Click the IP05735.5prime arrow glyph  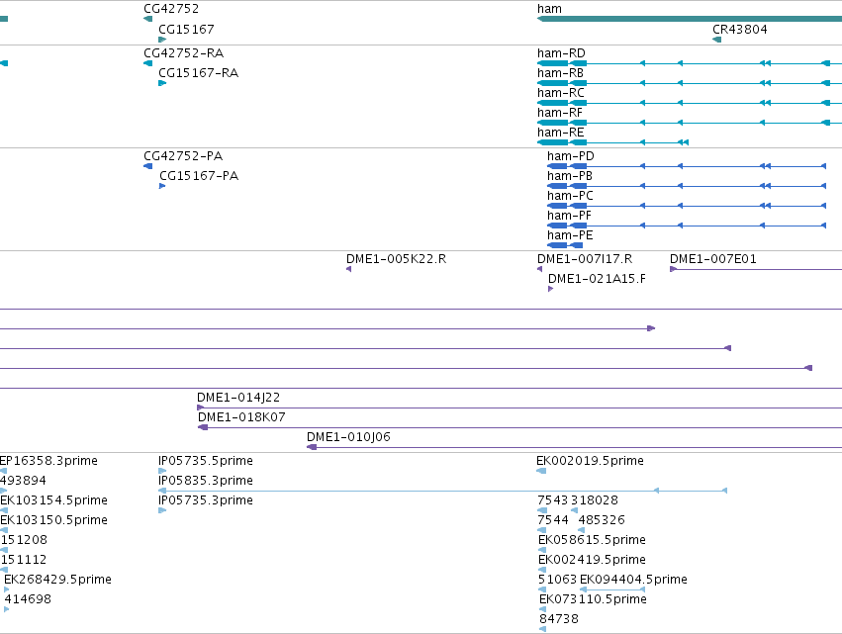coord(162,471)
